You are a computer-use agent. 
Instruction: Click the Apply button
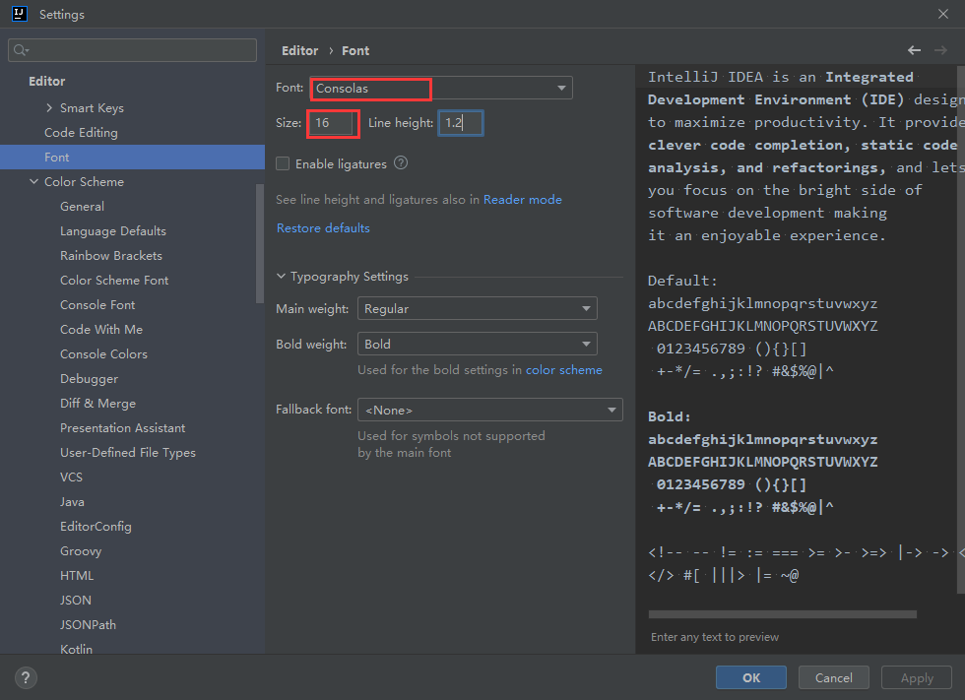(917, 677)
